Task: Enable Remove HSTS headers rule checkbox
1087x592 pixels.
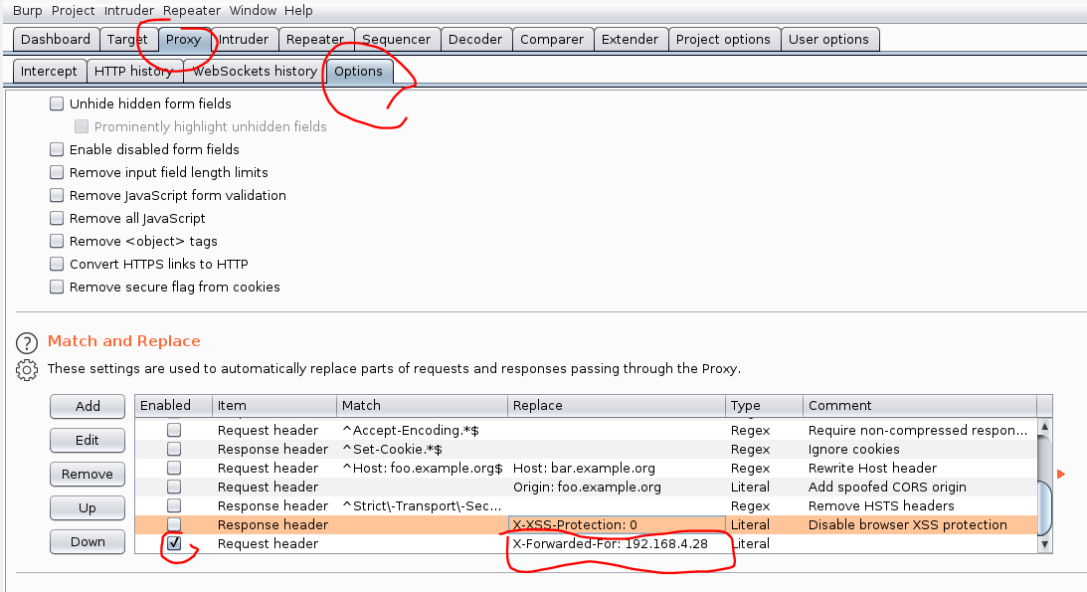Action: click(174, 505)
